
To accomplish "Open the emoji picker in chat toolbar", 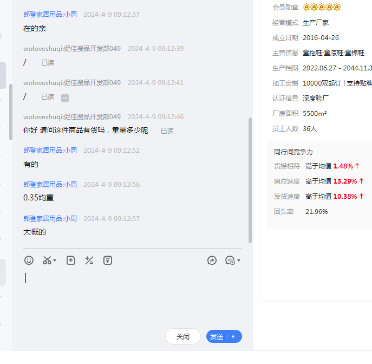I will pos(29,261).
